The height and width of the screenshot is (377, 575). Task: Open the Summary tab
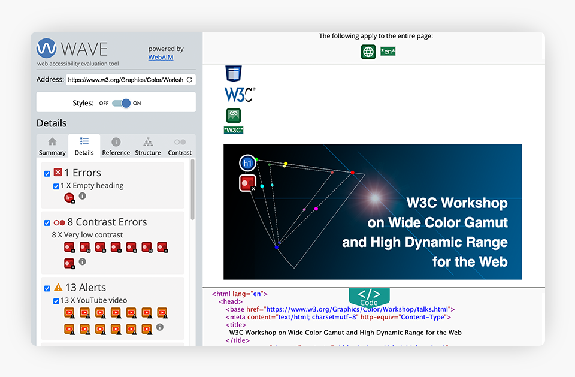click(52, 146)
